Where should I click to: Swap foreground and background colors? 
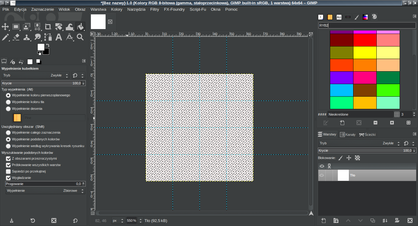48,46
